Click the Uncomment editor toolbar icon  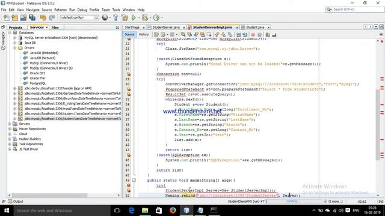point(274,35)
